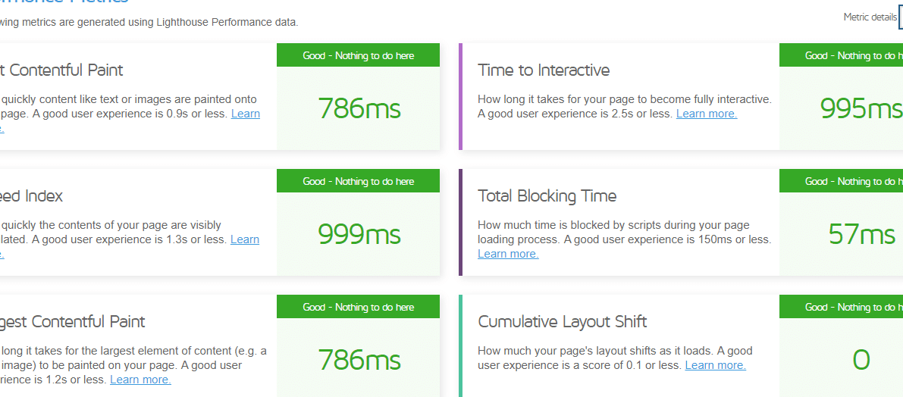This screenshot has width=903, height=397.
Task: Open Learn more link under Time to Interactive
Action: 707,114
